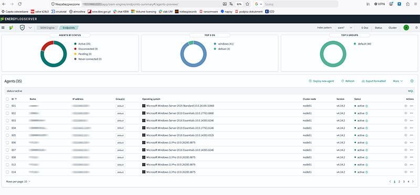
Task: Open the browser translate page icon
Action: (232, 4)
